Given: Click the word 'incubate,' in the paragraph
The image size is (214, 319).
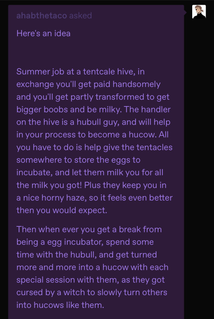Looking at the screenshot, I should tap(34, 172).
